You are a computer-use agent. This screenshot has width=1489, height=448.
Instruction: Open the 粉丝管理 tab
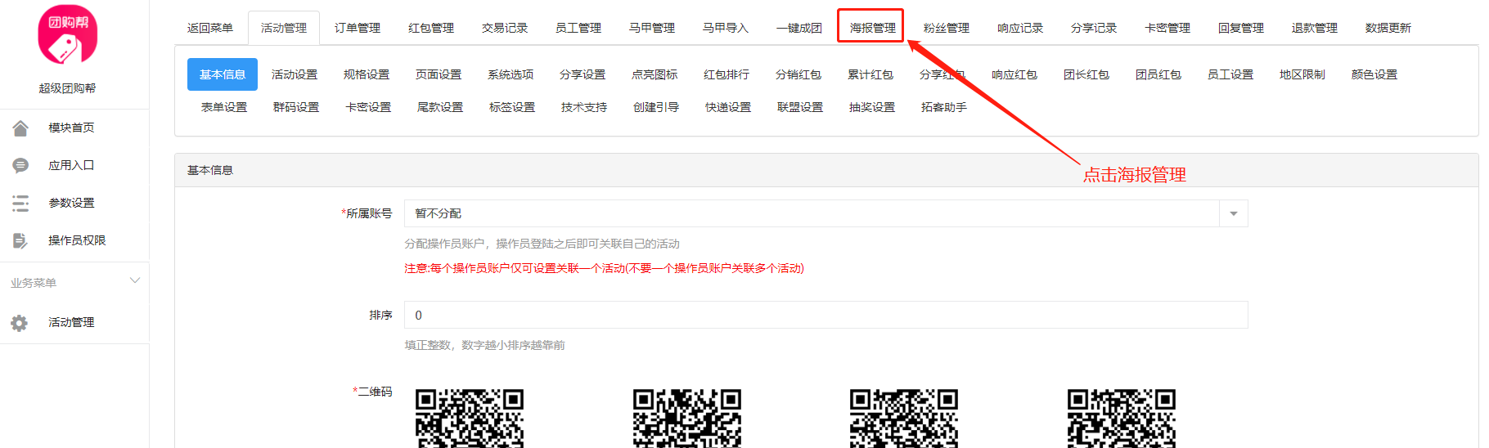pos(947,28)
